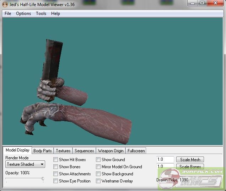226x191 pixels.
Task: Toggle Show Attachments checkbox
Action: pos(56,174)
